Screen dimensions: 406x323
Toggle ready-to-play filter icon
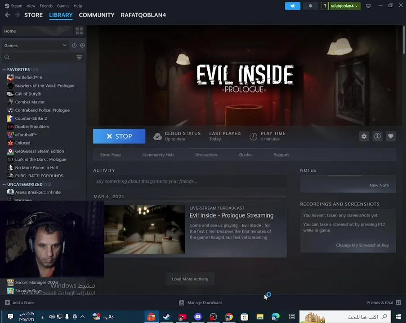point(82,45)
